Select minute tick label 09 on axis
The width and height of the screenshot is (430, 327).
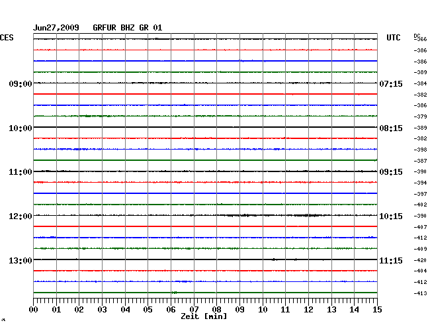[239, 310]
